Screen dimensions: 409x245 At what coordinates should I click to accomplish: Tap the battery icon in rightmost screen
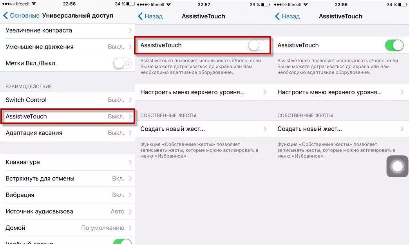click(403, 4)
